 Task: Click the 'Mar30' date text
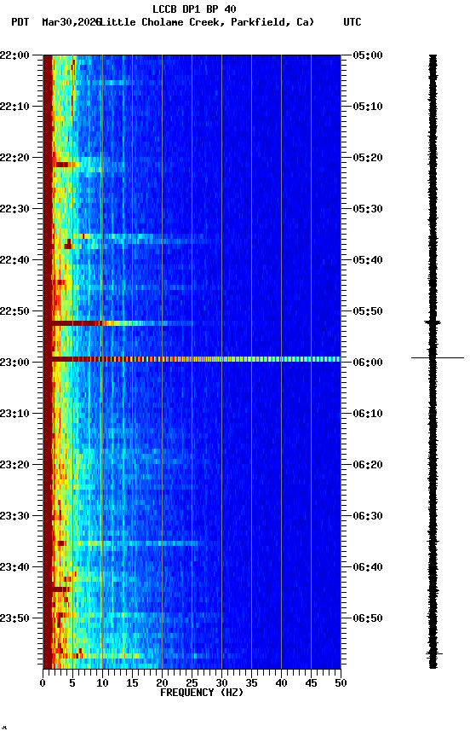56,22
